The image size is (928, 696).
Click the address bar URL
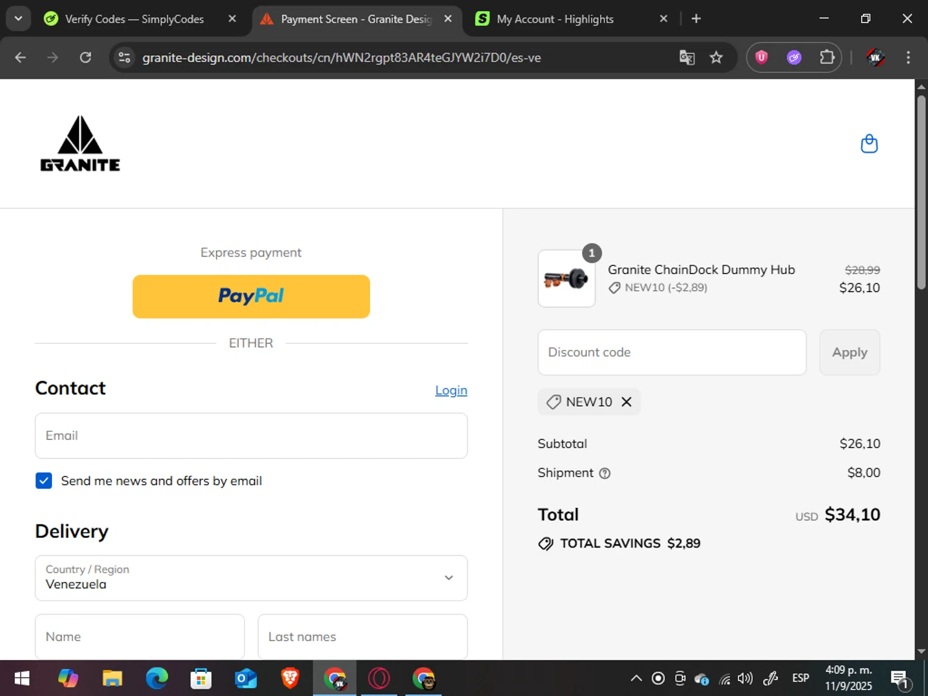pyautogui.click(x=342, y=58)
